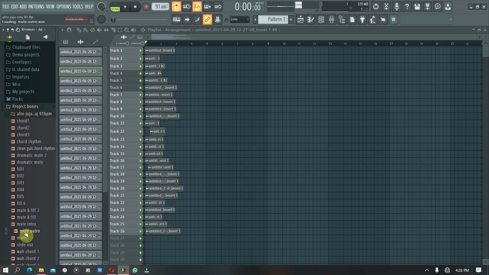This screenshot has height=275, width=489.
Task: Mute Track 13 using its green light
Action: 140,139
